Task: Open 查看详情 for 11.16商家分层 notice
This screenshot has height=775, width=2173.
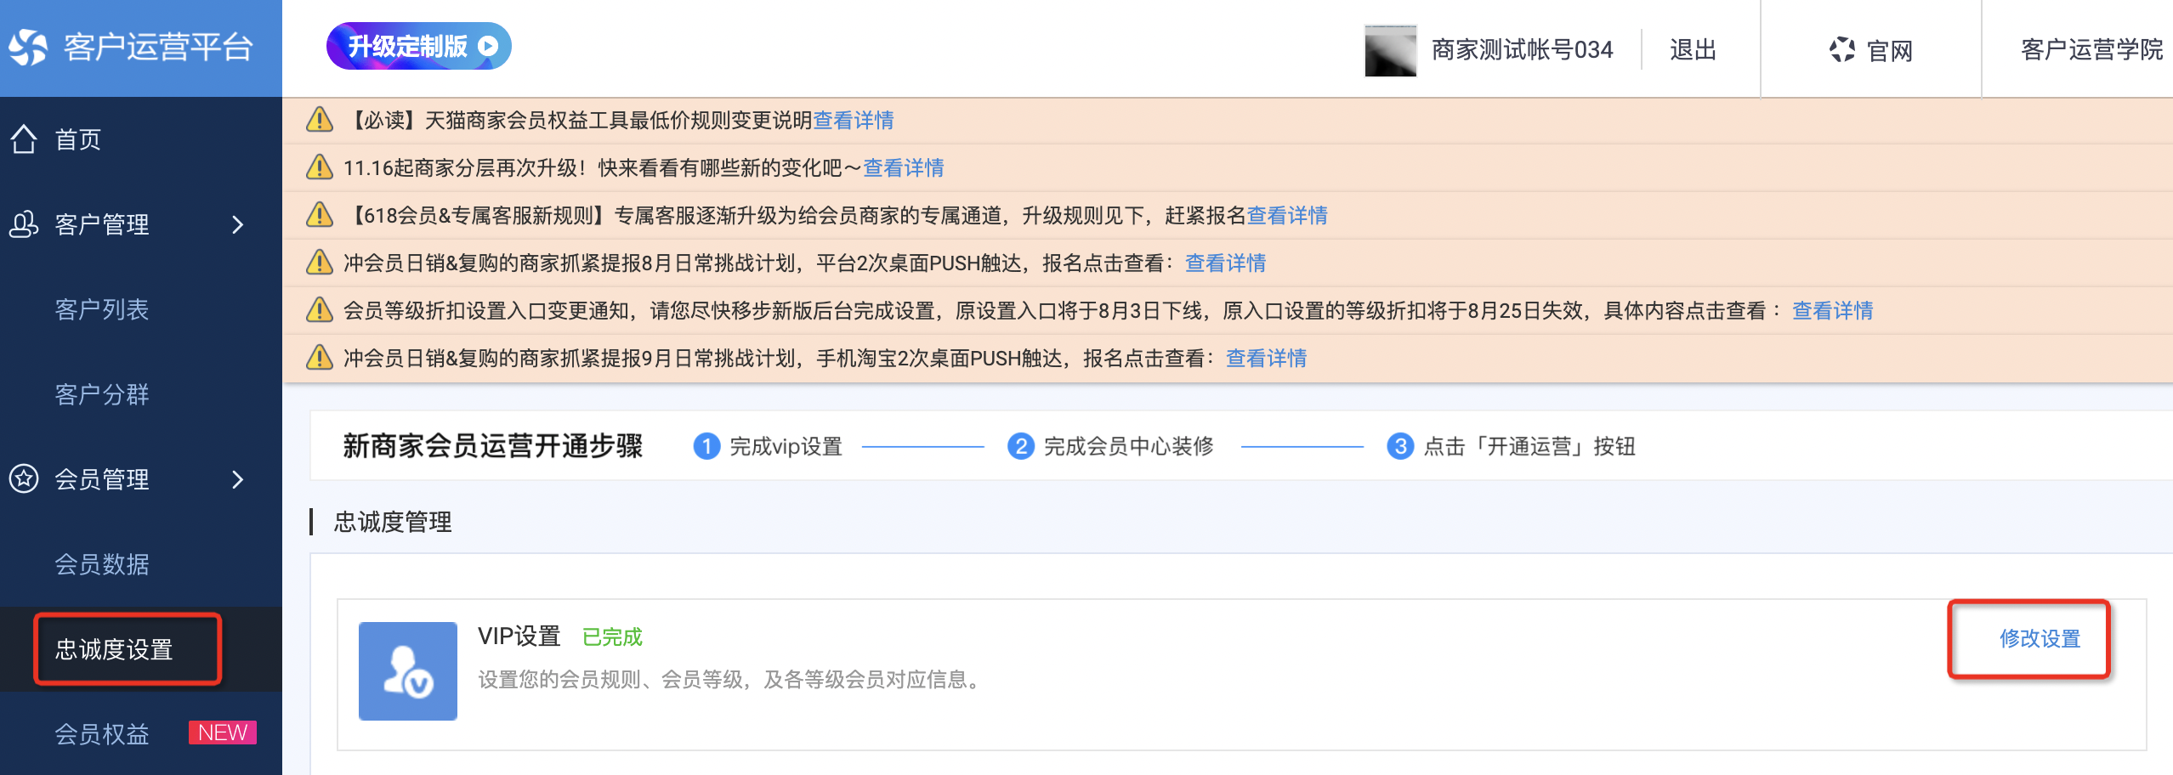Action: point(904,167)
